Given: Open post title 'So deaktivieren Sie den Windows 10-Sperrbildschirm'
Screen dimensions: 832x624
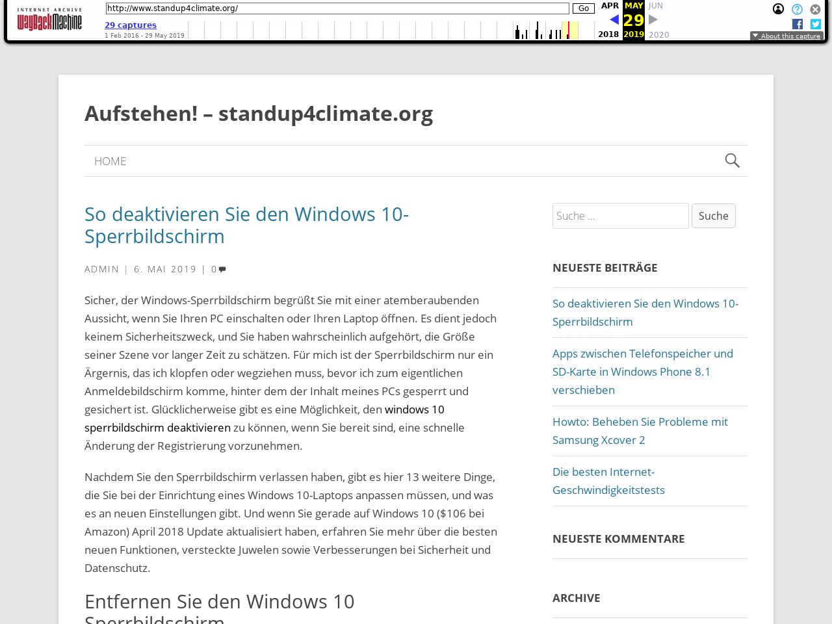Looking at the screenshot, I should pos(246,225).
